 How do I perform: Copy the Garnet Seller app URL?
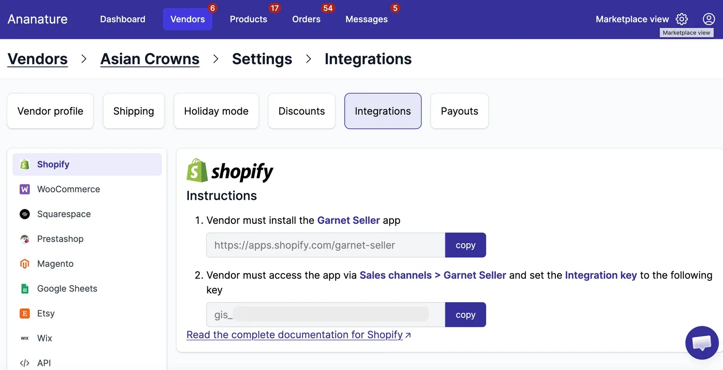tap(465, 245)
